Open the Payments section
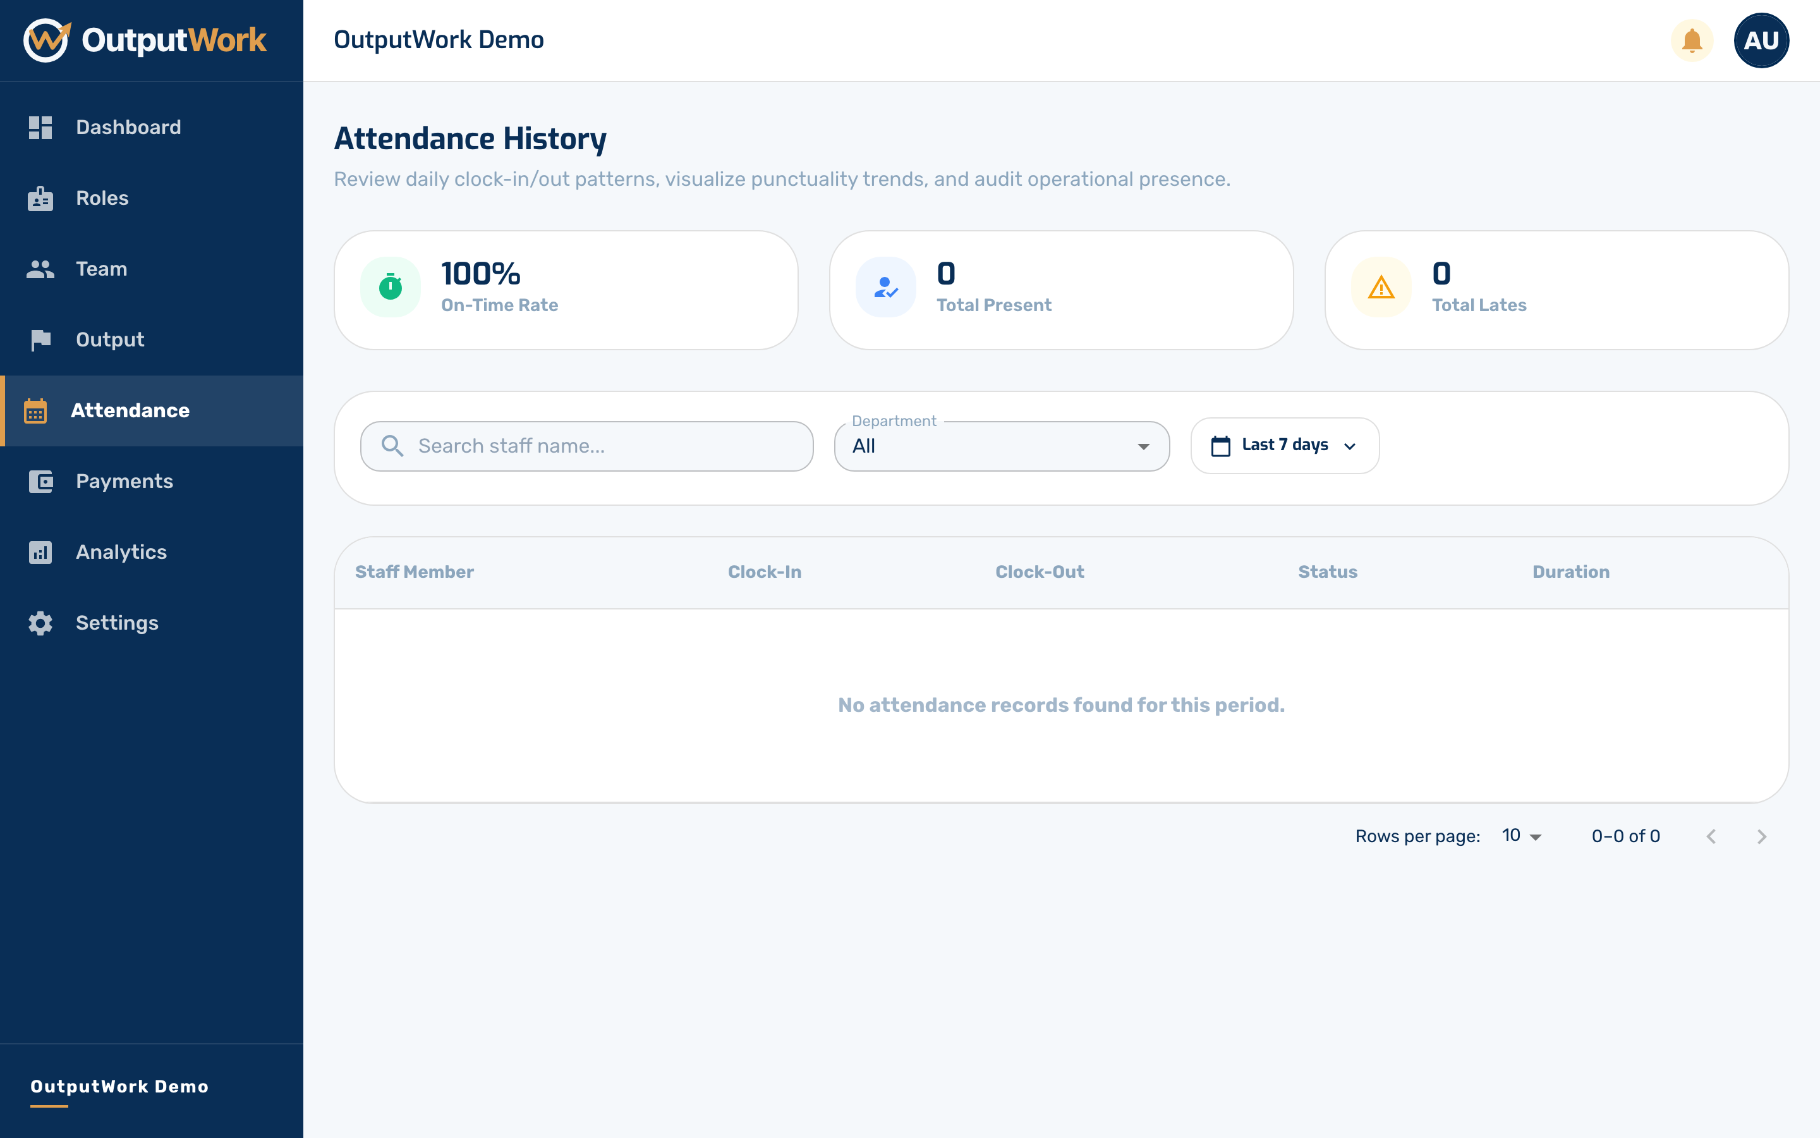This screenshot has height=1138, width=1820. [151, 482]
